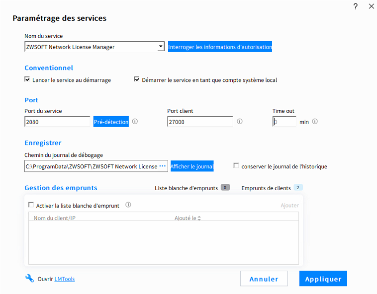This screenshot has height=294, width=377.
Task: Click the three-dots browse icon in log path
Action: tap(162, 166)
